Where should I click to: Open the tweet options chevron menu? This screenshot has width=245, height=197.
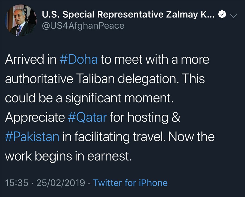coord(234,16)
